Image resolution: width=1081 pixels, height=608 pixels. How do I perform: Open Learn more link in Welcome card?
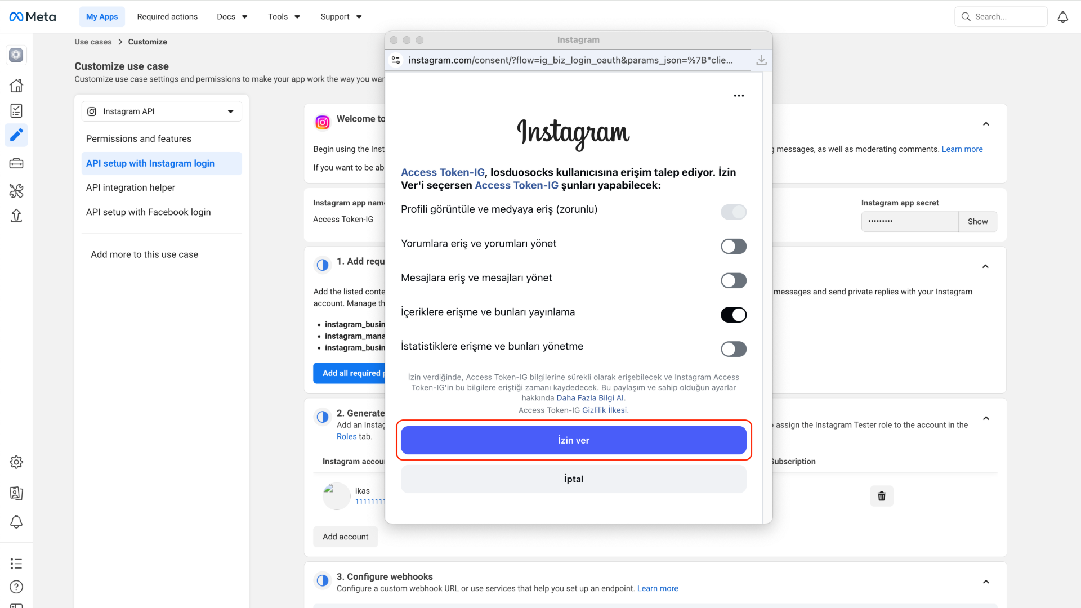tap(962, 149)
